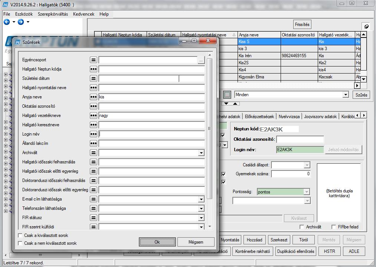Click the Anyja neve field containing kis
Image resolution: width=376 pixels, height=267 pixels.
pos(152,97)
